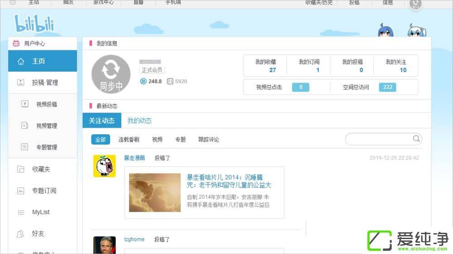Viewport: 453px width, 254px height.
Task: Click the 视频投稿 upload icon in sidebar
Action: coord(25,104)
